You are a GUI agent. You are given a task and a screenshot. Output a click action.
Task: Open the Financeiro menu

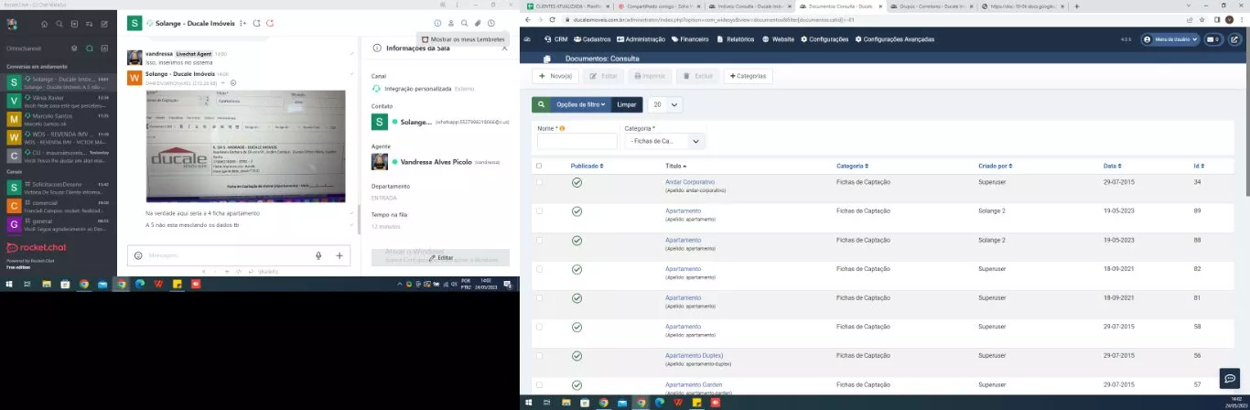pos(690,39)
